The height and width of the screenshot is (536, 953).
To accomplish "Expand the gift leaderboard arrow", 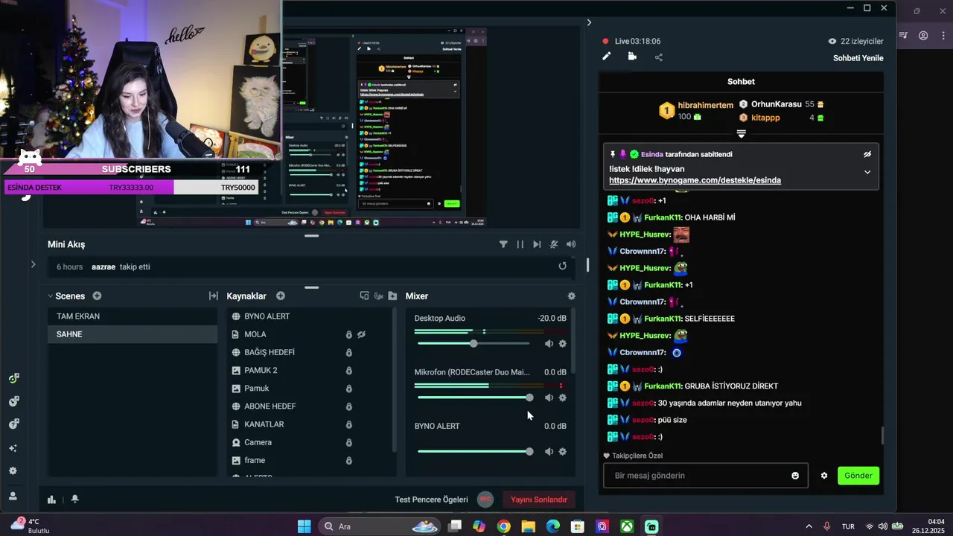I will click(x=741, y=134).
